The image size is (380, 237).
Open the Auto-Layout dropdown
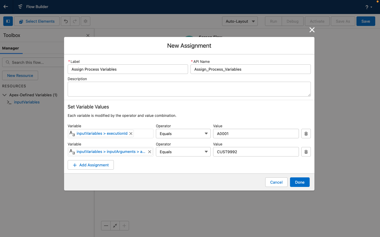240,21
